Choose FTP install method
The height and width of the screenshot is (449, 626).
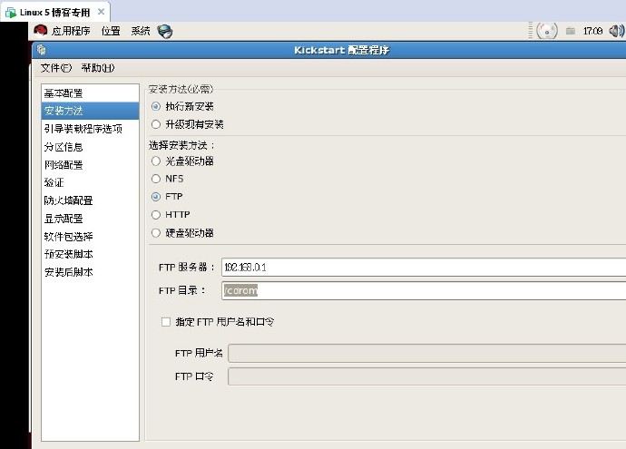tap(156, 197)
